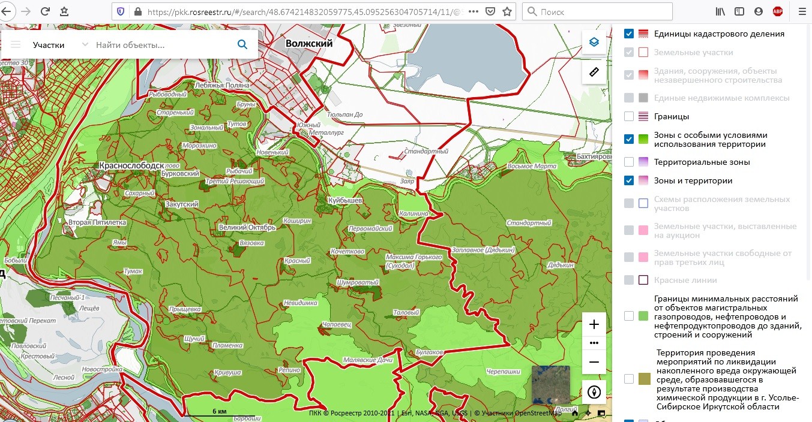Uncheck Единицы кадастрового деления layer
Viewport: 812px width, 422px height.
[x=629, y=34]
